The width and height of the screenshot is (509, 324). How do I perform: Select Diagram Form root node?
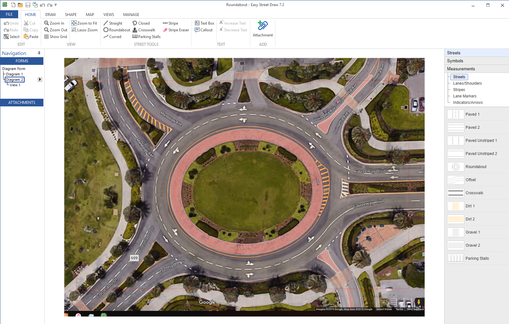click(14, 69)
